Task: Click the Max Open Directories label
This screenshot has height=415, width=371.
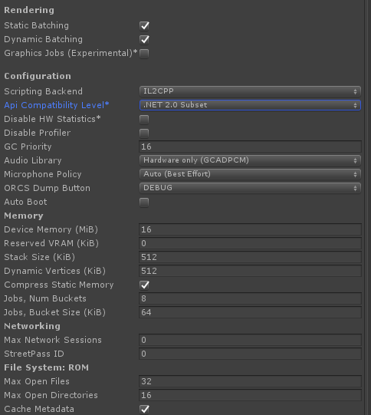Action: (x=51, y=395)
